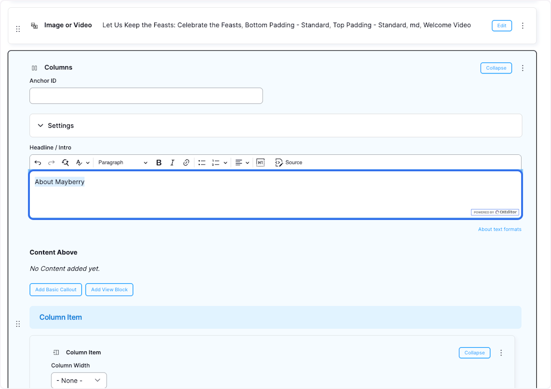The width and height of the screenshot is (551, 389).
Task: Toggle bold formatting
Action: click(159, 163)
